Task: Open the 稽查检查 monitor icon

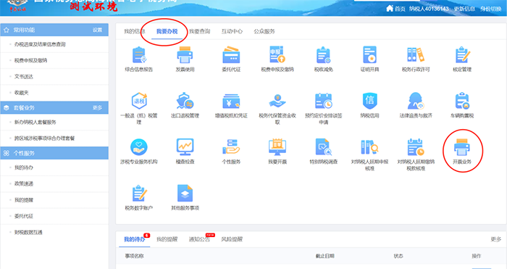Action: (185, 147)
